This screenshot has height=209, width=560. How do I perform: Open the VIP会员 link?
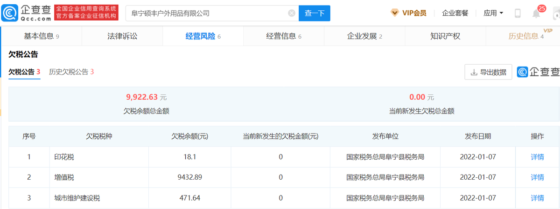pos(414,13)
